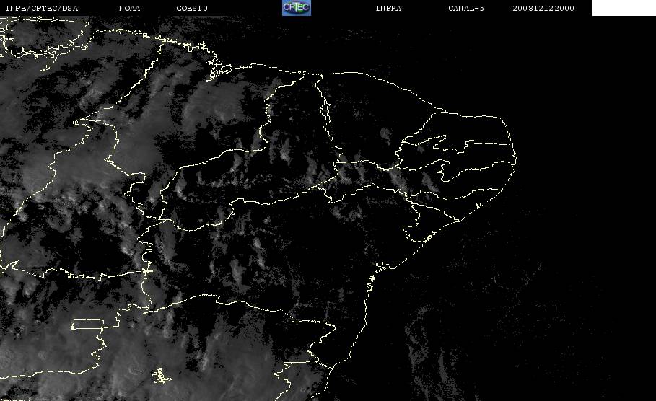Select the INFRA label in the header
This screenshot has width=656, height=401.
(x=388, y=9)
